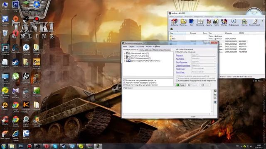Open the KMPlayer desktop icon
This screenshot has width=266, height=149.
click(15, 93)
